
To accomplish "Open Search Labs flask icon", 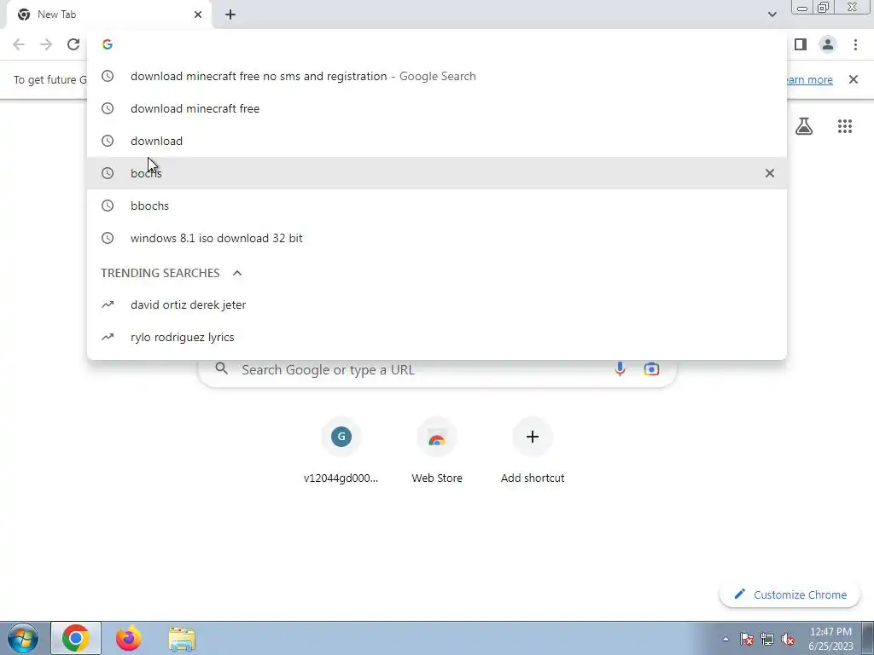I will pyautogui.click(x=804, y=126).
